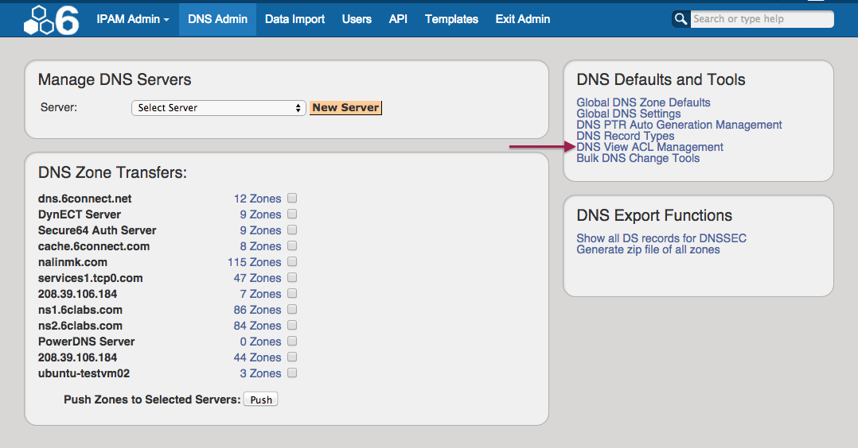Click the 6connect hexagon logo
The width and height of the screenshot is (858, 448).
[51, 20]
